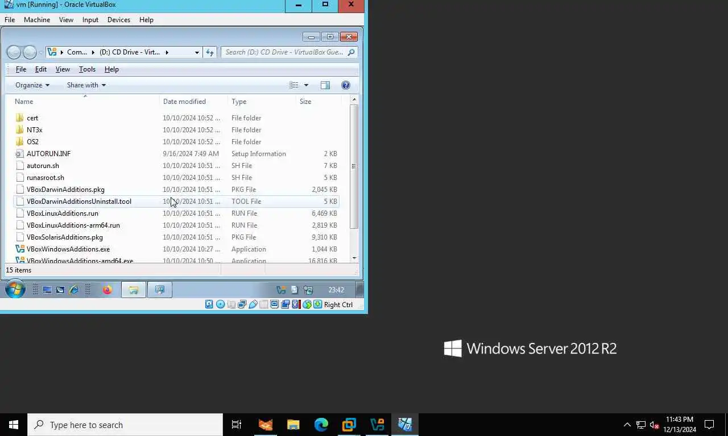Open Firefox from the guest taskbar
Image resolution: width=728 pixels, height=436 pixels.
[x=107, y=290]
